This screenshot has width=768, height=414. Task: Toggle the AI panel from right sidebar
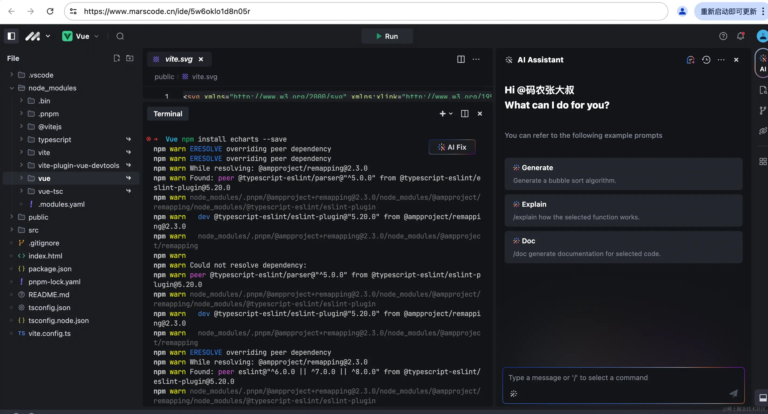(x=762, y=63)
